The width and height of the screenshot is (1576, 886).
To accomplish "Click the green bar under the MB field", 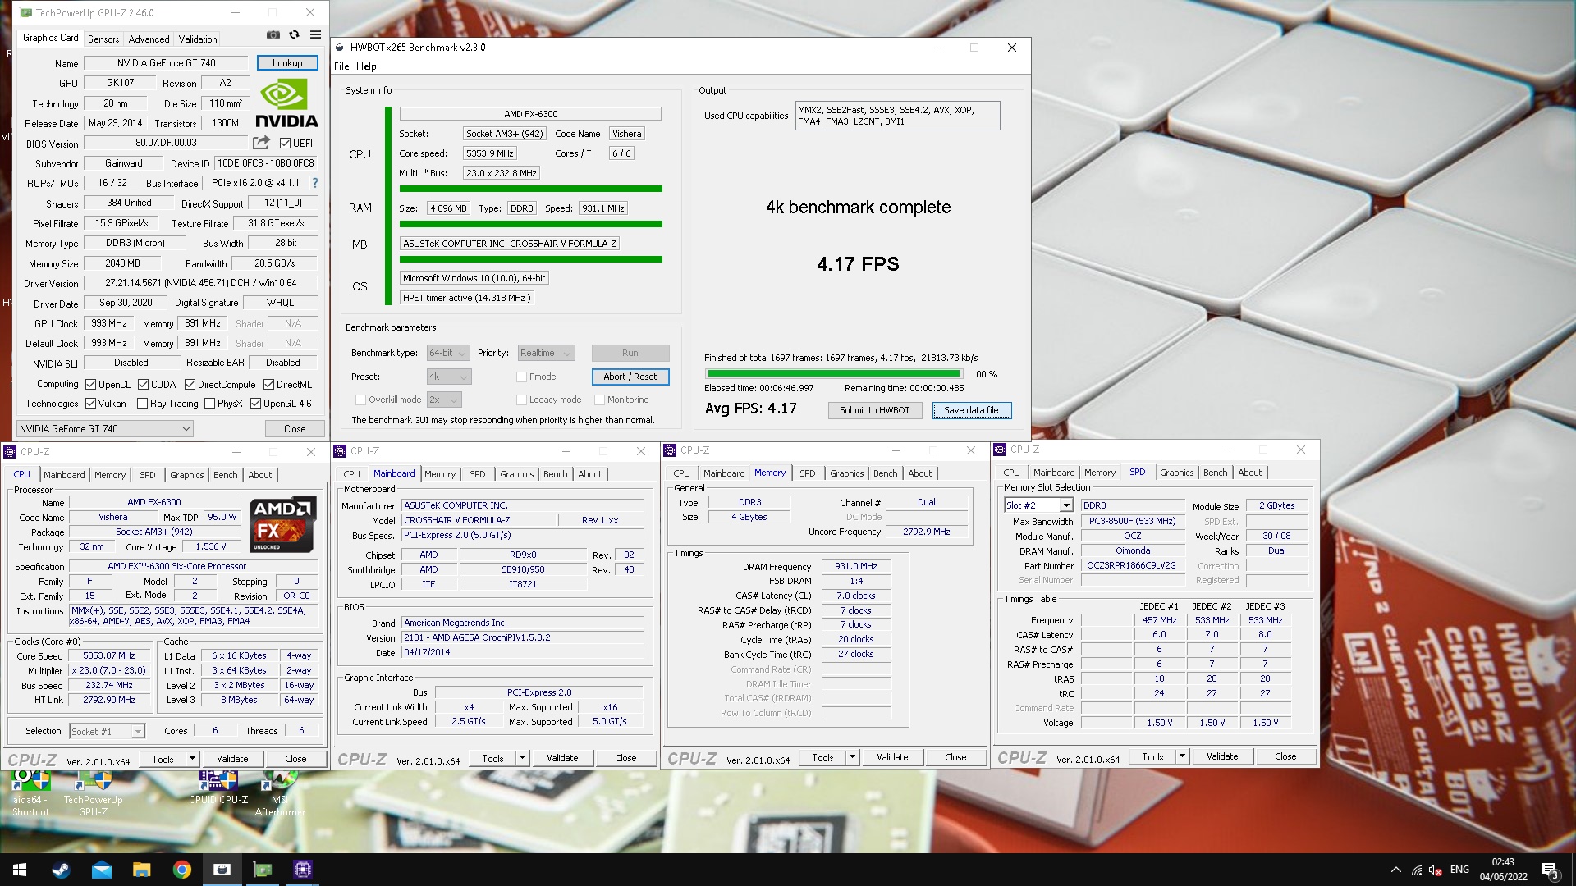I will (531, 259).
